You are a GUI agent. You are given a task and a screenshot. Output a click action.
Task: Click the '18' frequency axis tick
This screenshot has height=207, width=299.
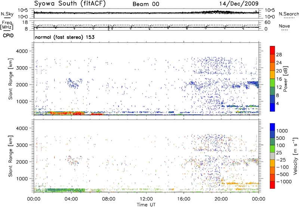tap(25, 22)
